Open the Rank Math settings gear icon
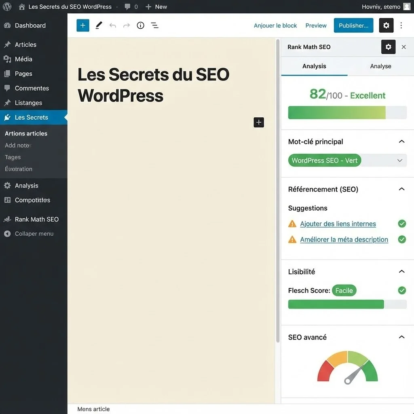The height and width of the screenshot is (414, 414). click(x=389, y=47)
